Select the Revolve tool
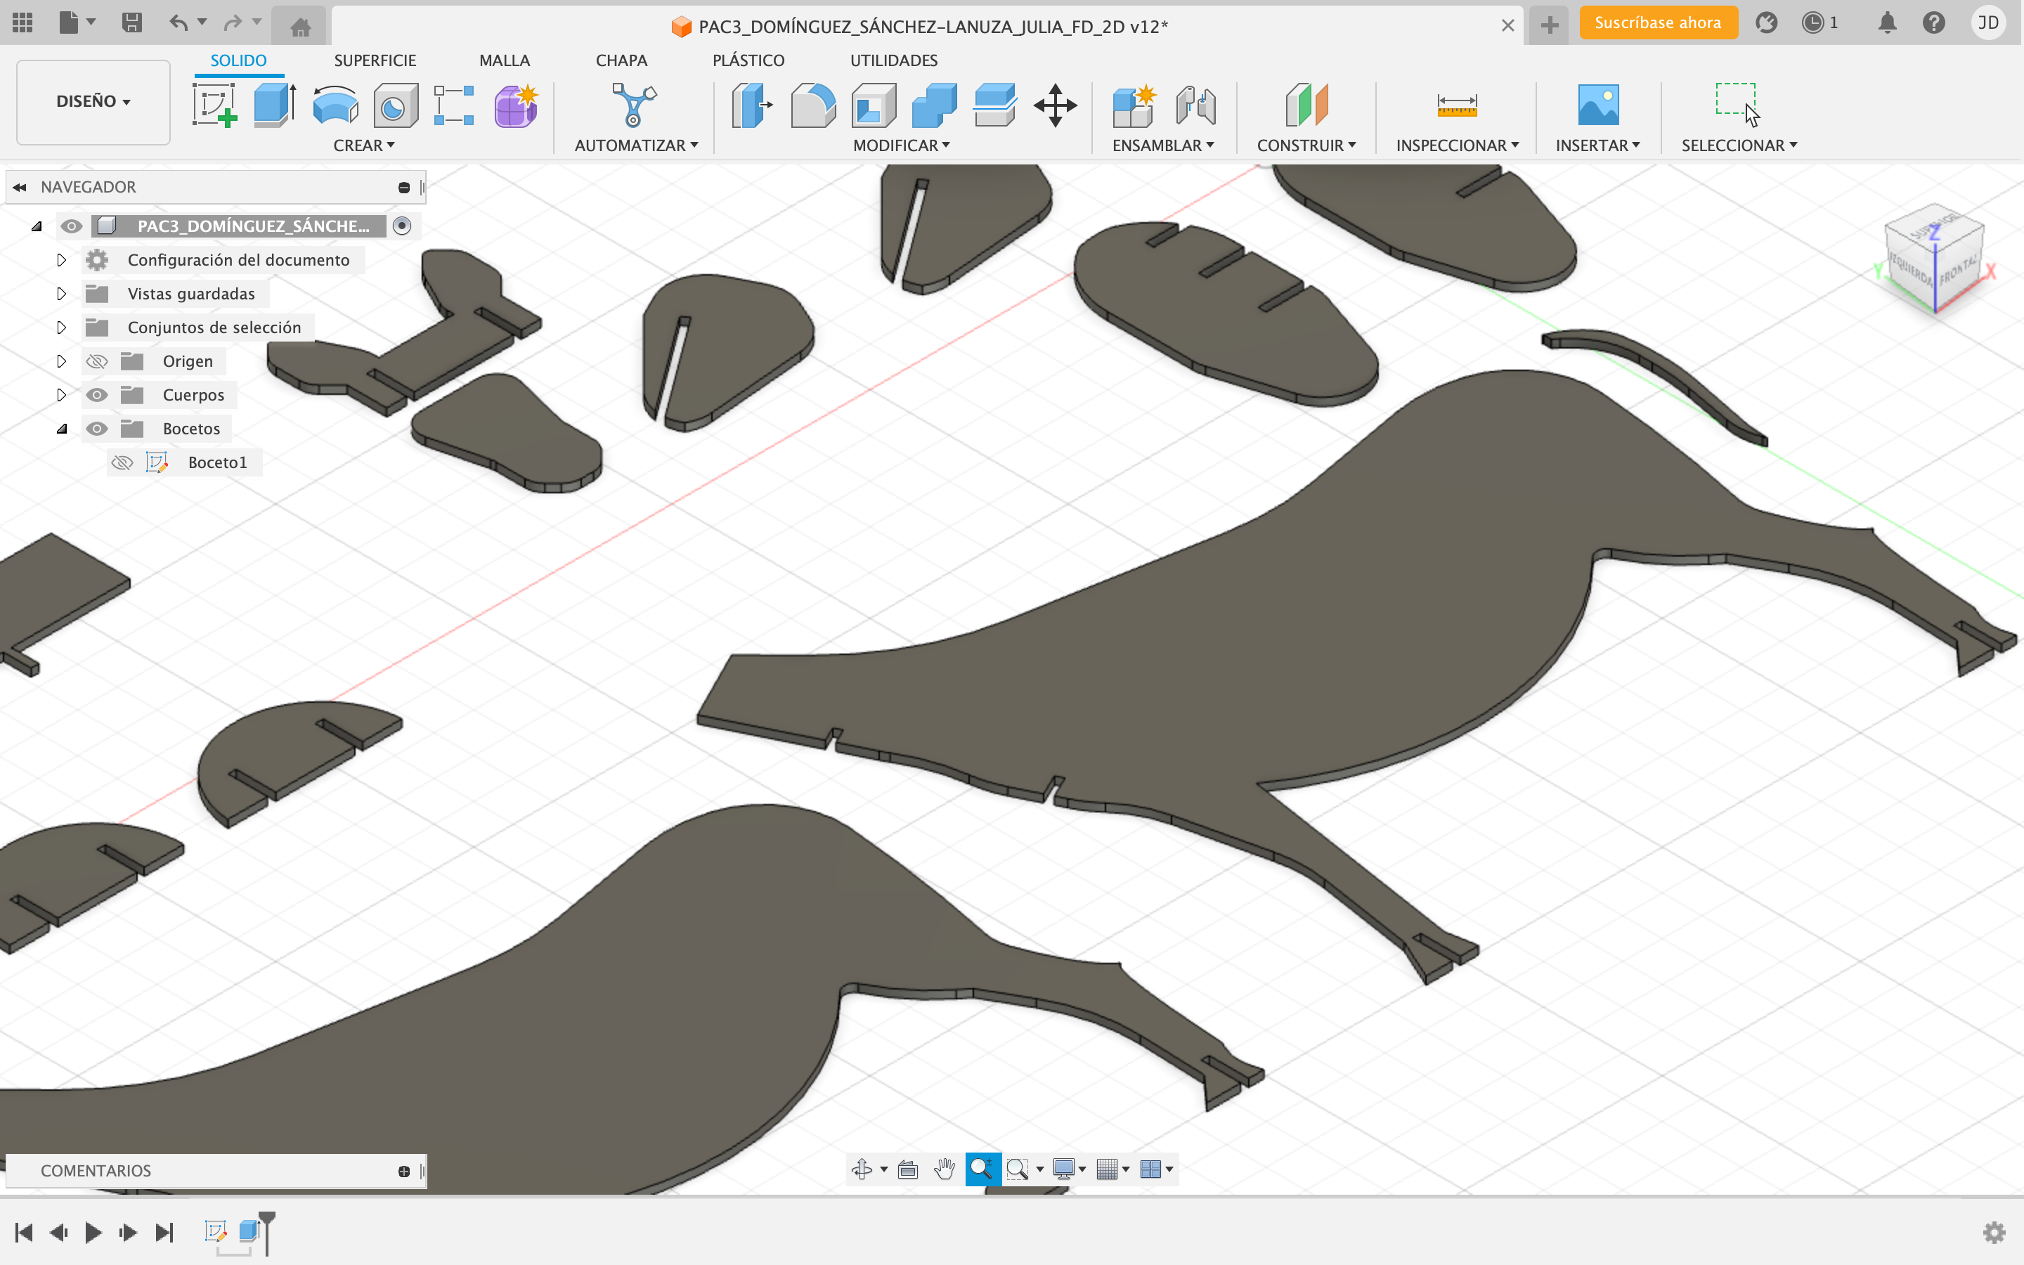This screenshot has height=1265, width=2024. tap(335, 105)
